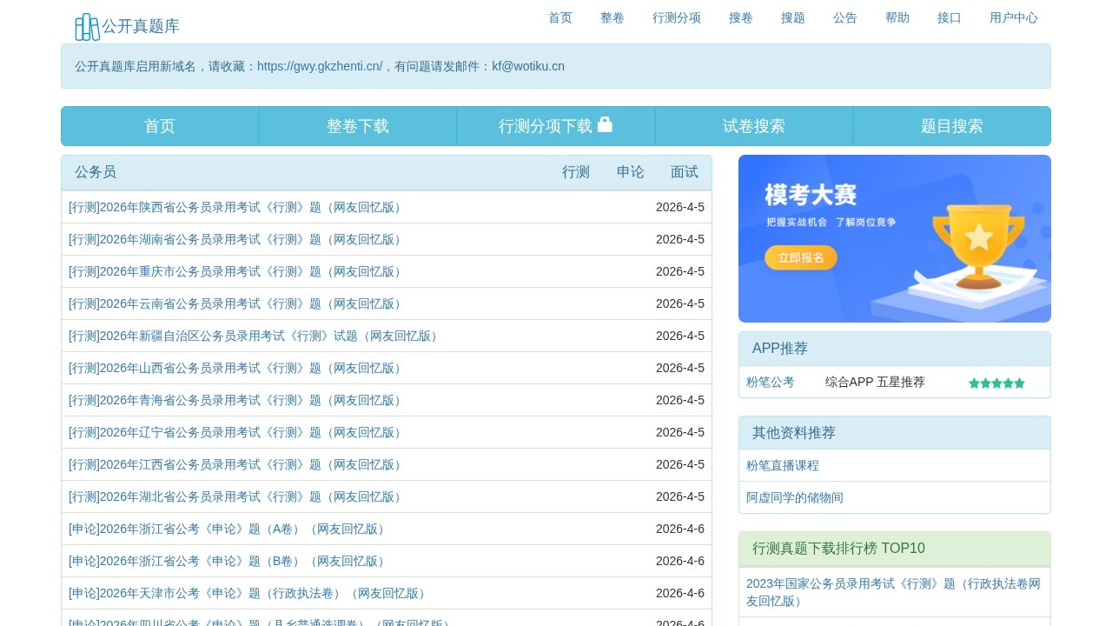Open 整卷 in the top navigation
The height and width of the screenshot is (626, 1112).
click(x=612, y=17)
